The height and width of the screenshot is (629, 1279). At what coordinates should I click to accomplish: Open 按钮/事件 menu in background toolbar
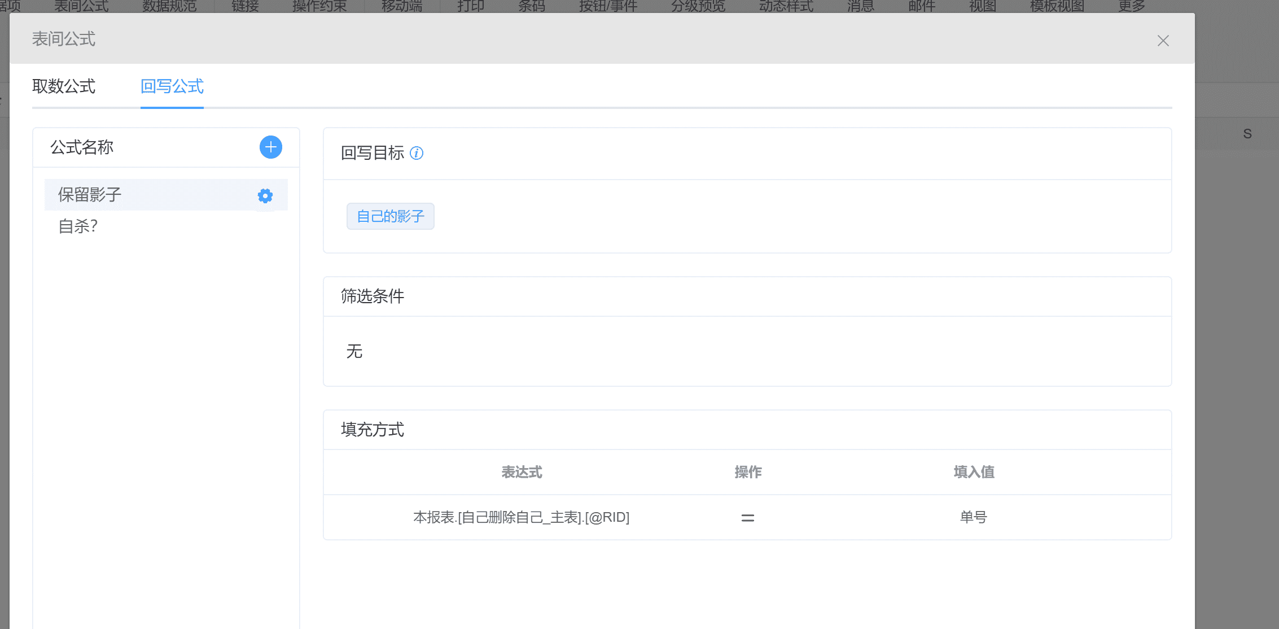[608, 6]
